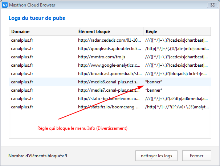Select the media8.canal-plus.net blocked element cell
The width and height of the screenshot is (220, 166).
coord(109,82)
